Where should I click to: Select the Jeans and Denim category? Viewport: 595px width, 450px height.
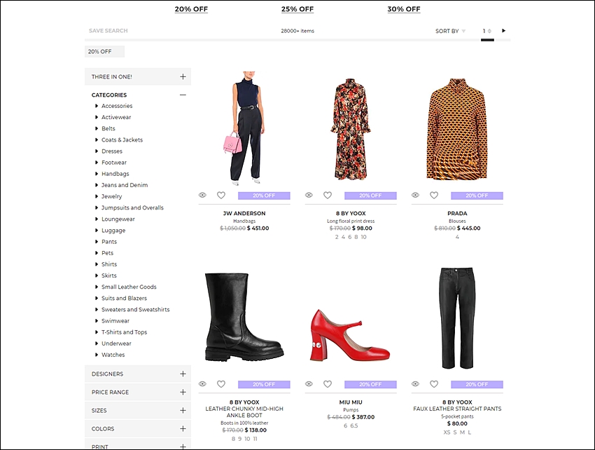pos(125,185)
